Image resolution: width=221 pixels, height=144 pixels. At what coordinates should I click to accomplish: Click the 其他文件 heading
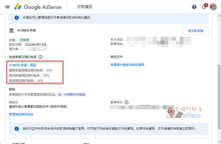coord(116,57)
